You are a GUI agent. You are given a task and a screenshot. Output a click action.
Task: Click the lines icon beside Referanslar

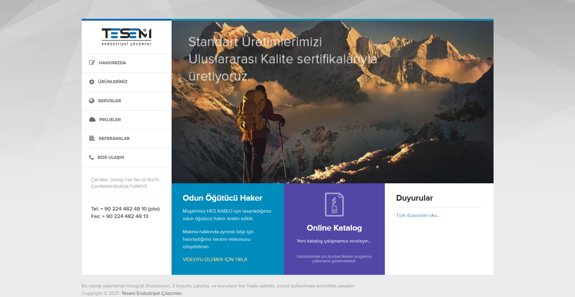tap(92, 138)
